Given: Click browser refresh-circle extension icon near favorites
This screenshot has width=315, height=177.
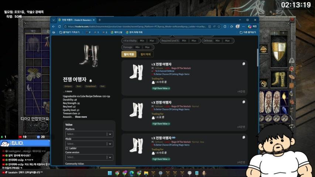Looking at the screenshot, I should pyautogui.click(x=225, y=27).
